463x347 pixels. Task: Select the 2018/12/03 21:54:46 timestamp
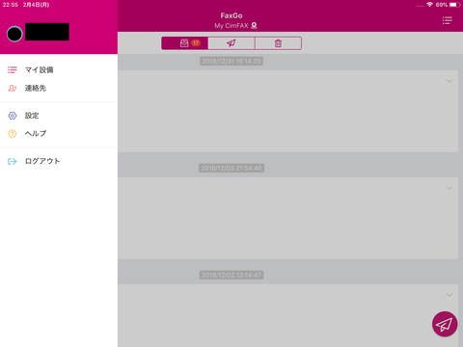(231, 168)
